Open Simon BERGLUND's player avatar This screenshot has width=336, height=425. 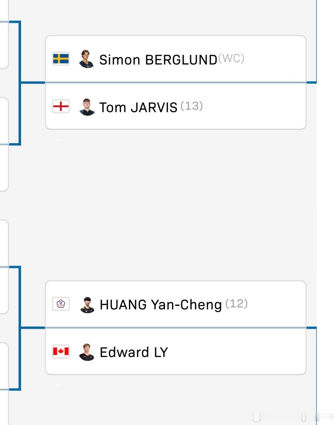point(86,59)
